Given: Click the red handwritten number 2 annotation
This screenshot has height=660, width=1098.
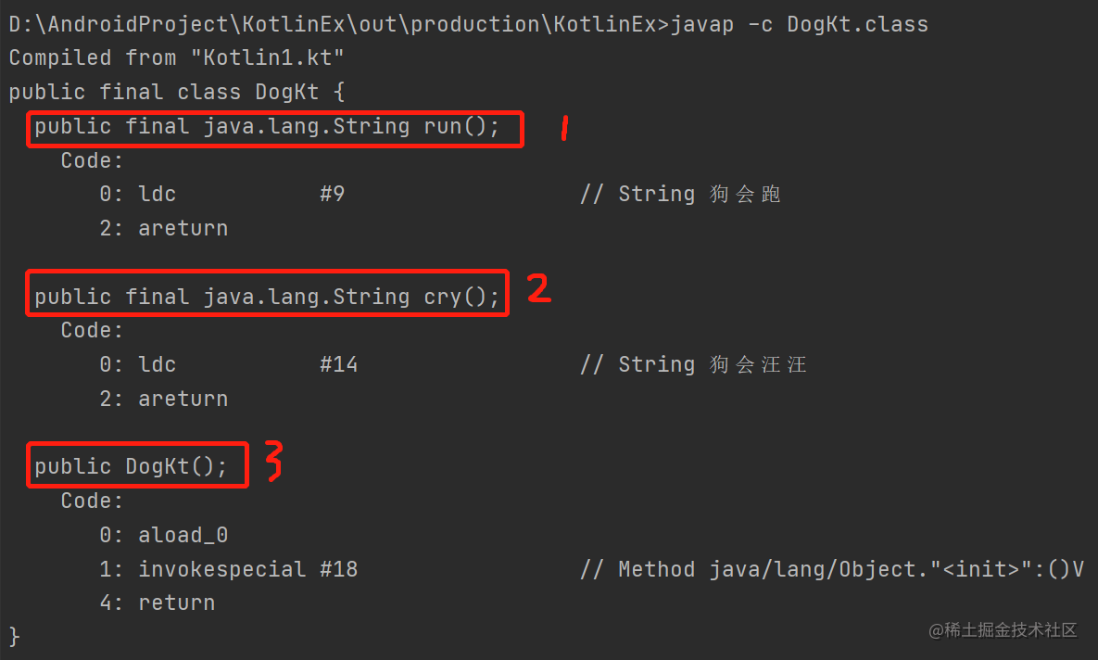Looking at the screenshot, I should click(x=539, y=288).
